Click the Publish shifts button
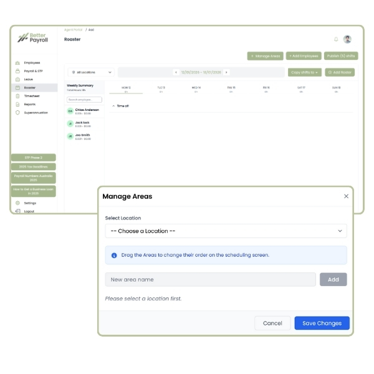The height and width of the screenshot is (374, 374). click(340, 56)
